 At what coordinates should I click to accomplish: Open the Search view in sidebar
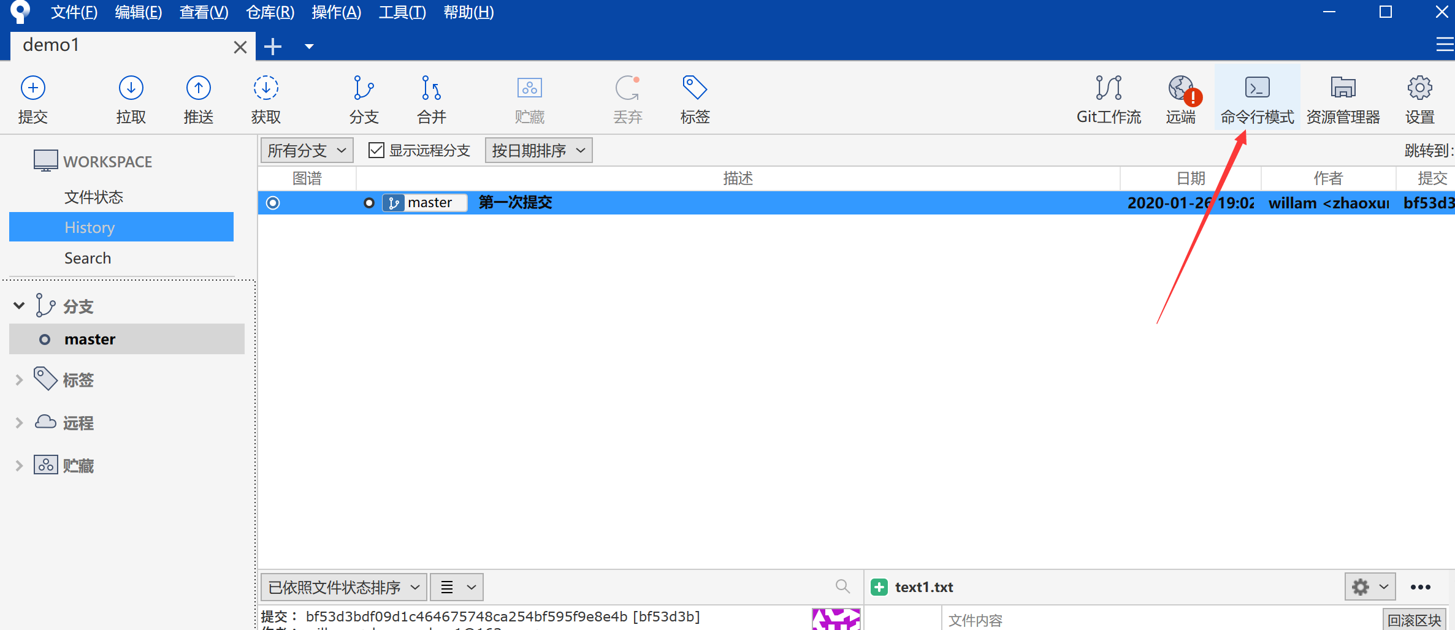87,257
